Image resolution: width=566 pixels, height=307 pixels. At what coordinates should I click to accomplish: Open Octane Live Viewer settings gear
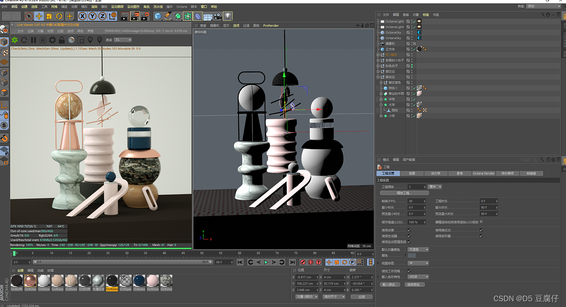click(52, 40)
